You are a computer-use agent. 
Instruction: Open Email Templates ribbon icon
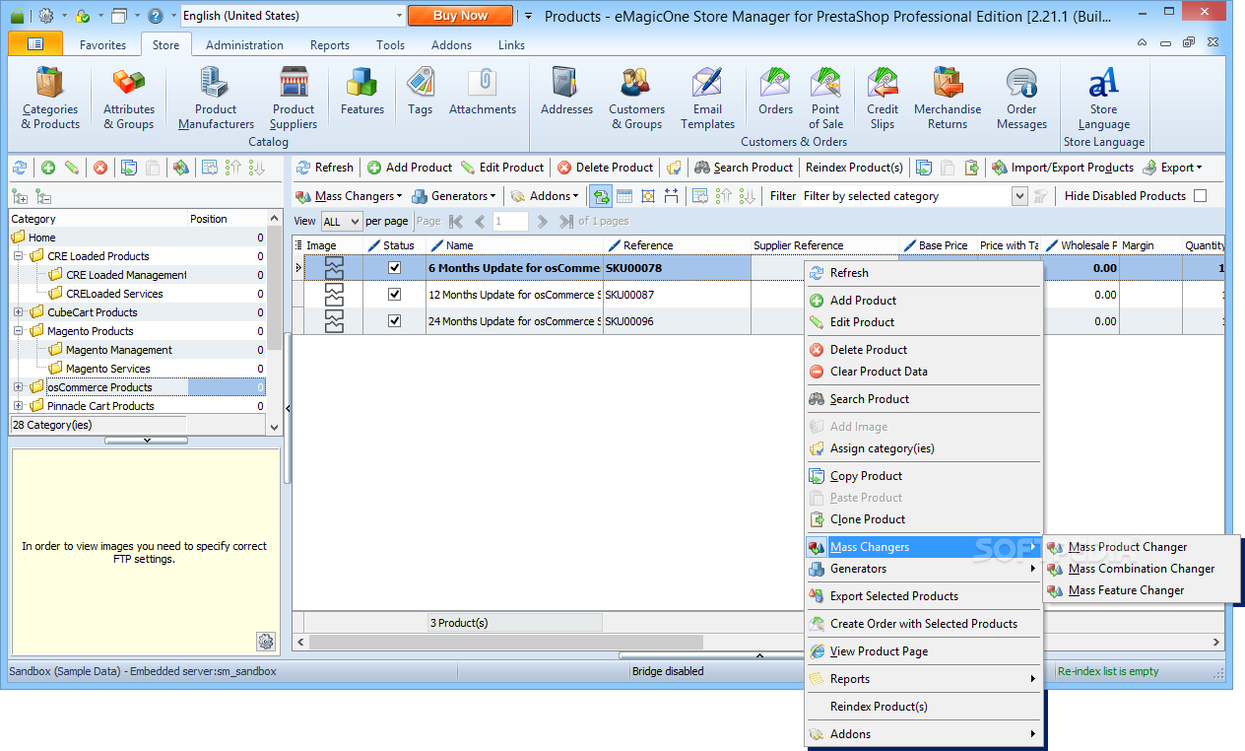pos(707,98)
